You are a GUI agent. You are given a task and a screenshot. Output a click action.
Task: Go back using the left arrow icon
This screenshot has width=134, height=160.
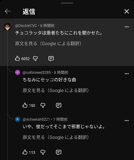click(8, 11)
